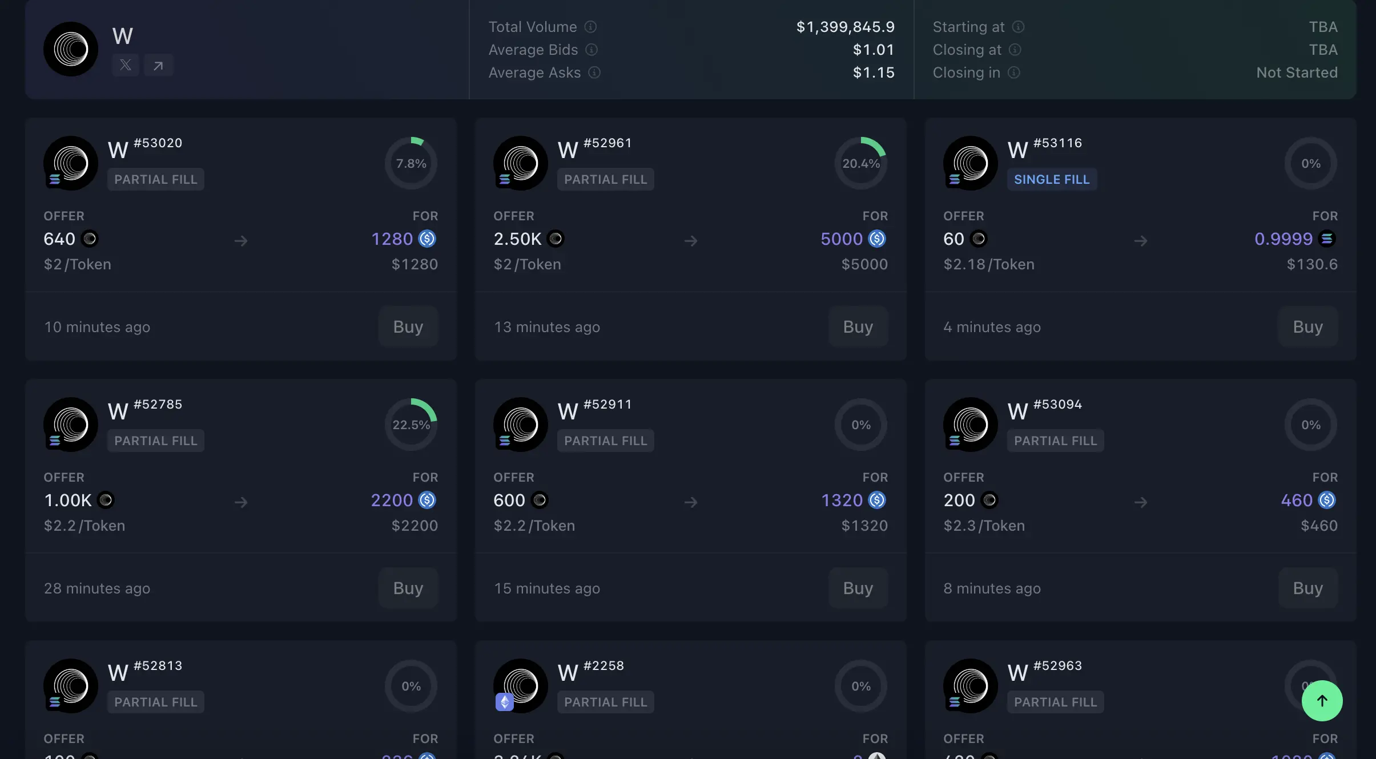
Task: Click the Total Volume info icon
Action: coord(591,27)
